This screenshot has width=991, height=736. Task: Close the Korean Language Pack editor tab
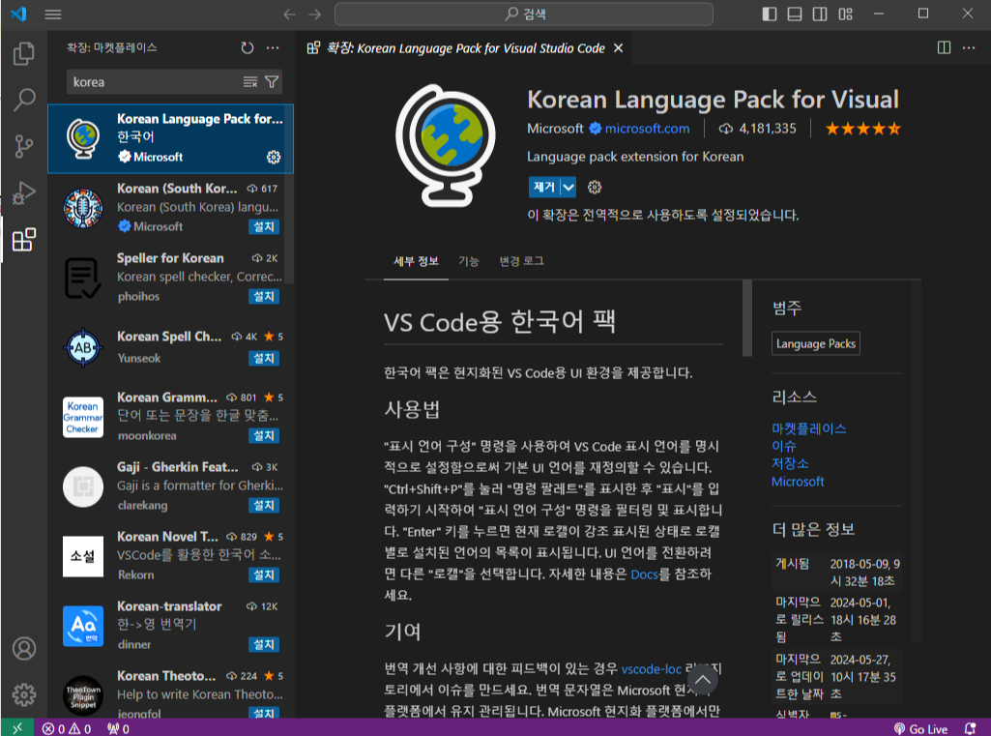[618, 48]
